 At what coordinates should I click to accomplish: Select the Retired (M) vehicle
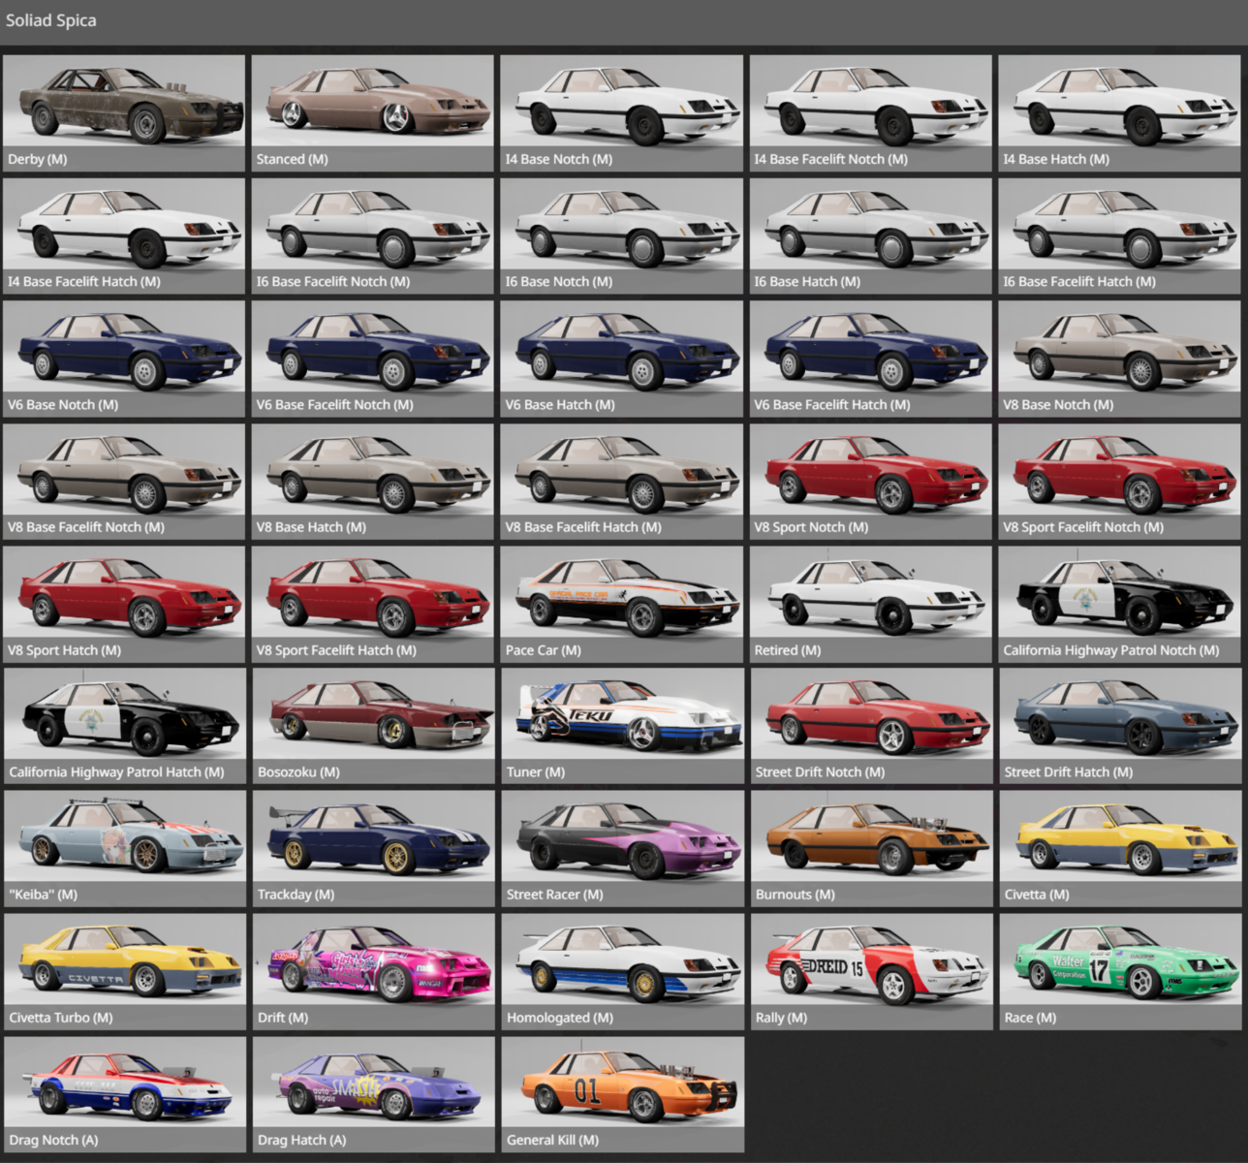coord(871,604)
